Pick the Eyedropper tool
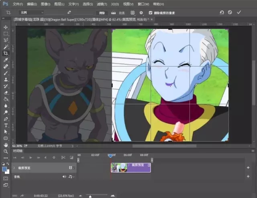The height and width of the screenshot is (198, 257). pyautogui.click(x=6, y=60)
